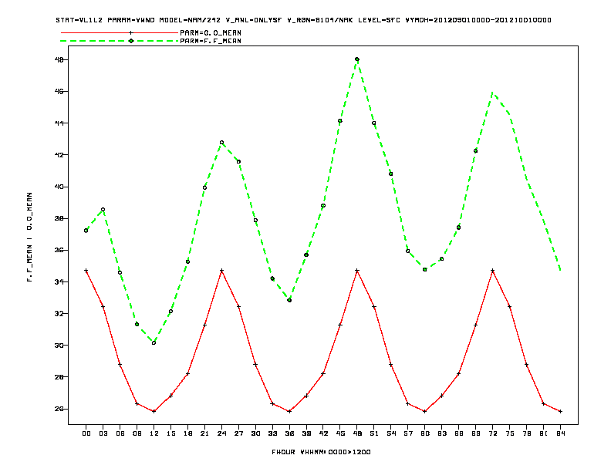Click the 24 tick label on hour axis
Screen dimensions: 611x472
pyautogui.click(x=221, y=433)
